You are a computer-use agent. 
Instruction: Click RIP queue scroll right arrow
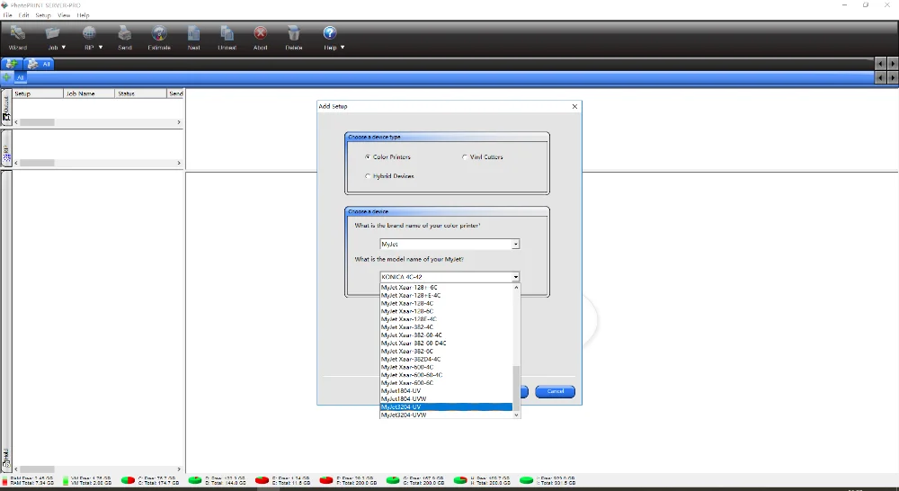coord(179,163)
